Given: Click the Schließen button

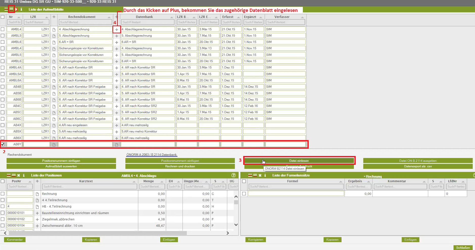Looking at the screenshot, I should coord(463,248).
